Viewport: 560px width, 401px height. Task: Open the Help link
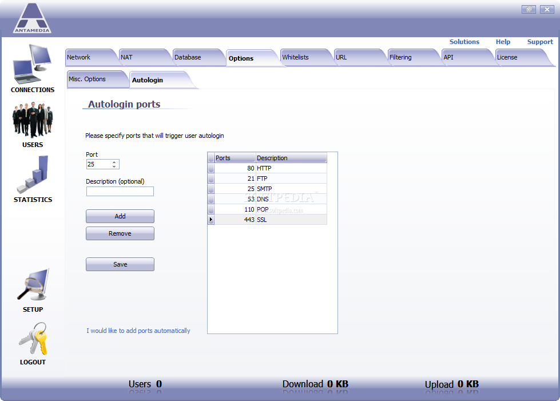click(503, 42)
